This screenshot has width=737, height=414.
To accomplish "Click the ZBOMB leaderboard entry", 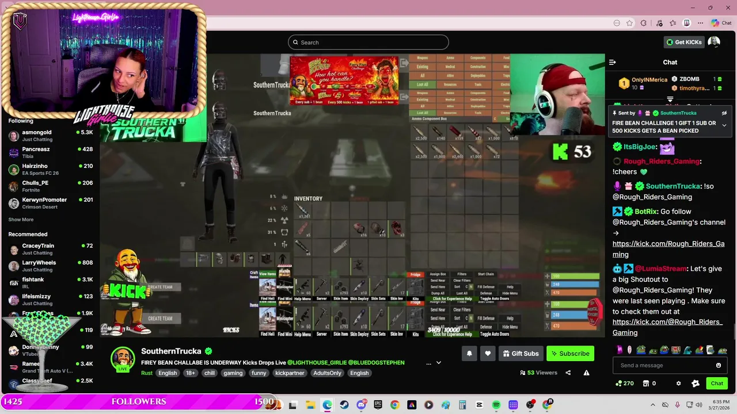I will 698,79.
